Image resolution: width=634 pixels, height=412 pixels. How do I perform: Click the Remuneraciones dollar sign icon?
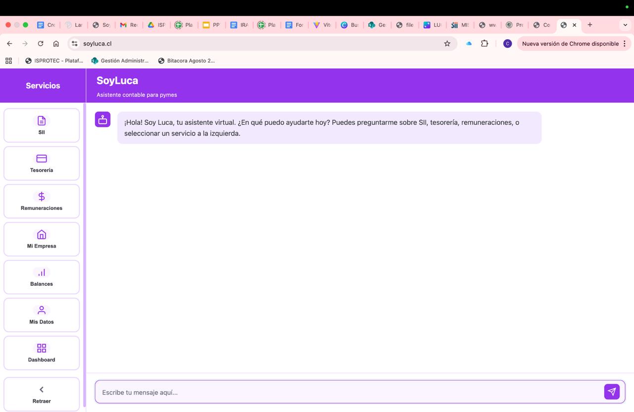pos(41,196)
